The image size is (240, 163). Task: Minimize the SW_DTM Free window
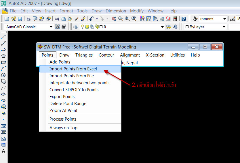[193, 47]
